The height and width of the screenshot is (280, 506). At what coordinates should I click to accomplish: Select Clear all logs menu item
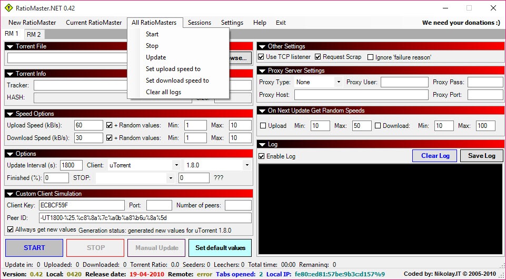tap(178, 92)
